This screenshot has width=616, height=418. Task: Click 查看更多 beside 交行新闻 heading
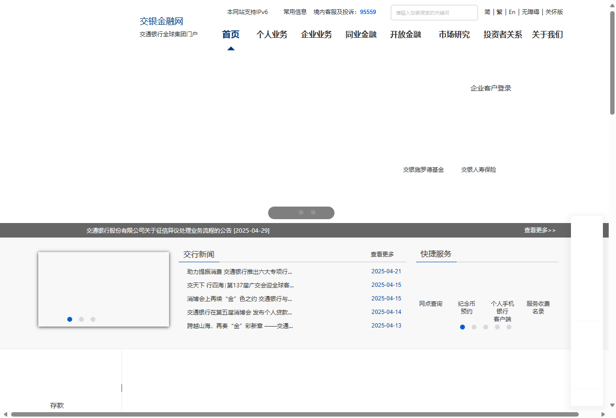pos(382,254)
